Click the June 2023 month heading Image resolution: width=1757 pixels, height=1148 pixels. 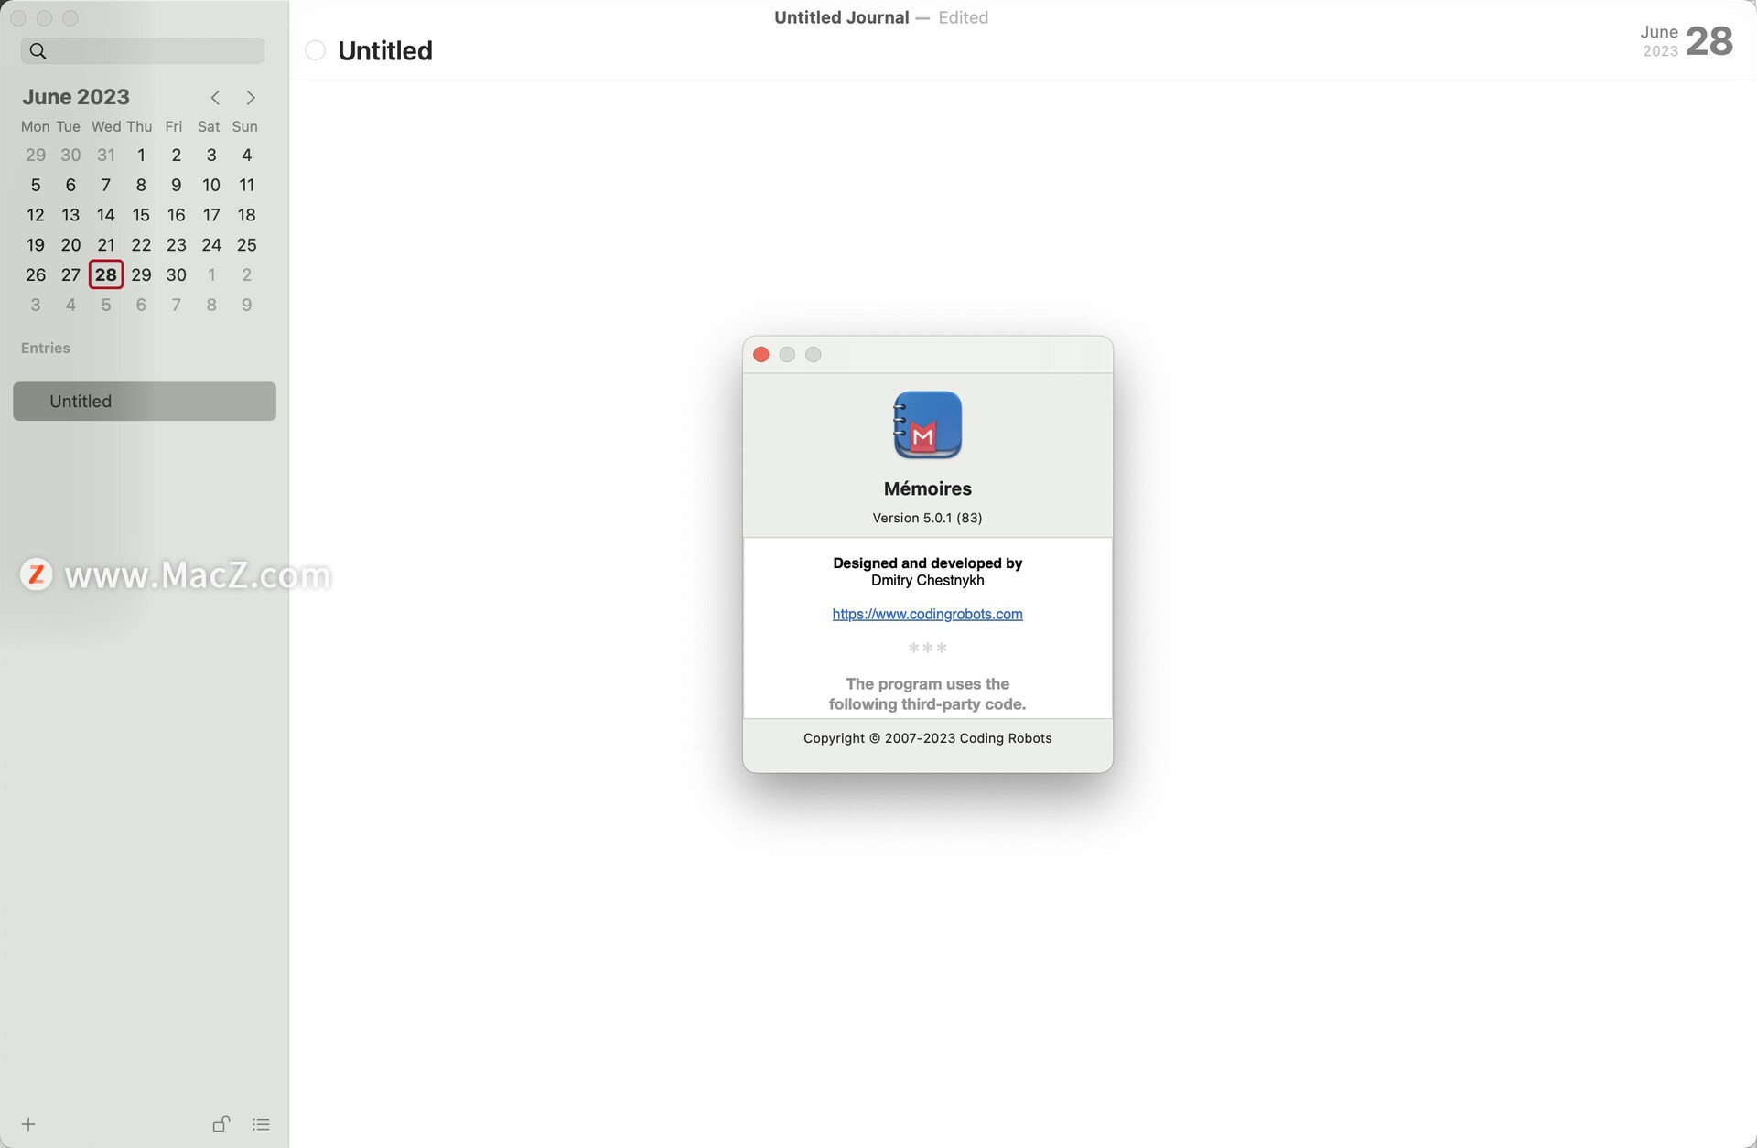click(x=76, y=97)
